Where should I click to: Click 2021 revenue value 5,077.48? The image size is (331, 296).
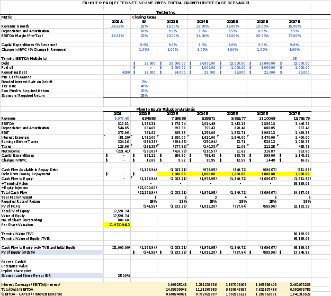(x=122, y=119)
